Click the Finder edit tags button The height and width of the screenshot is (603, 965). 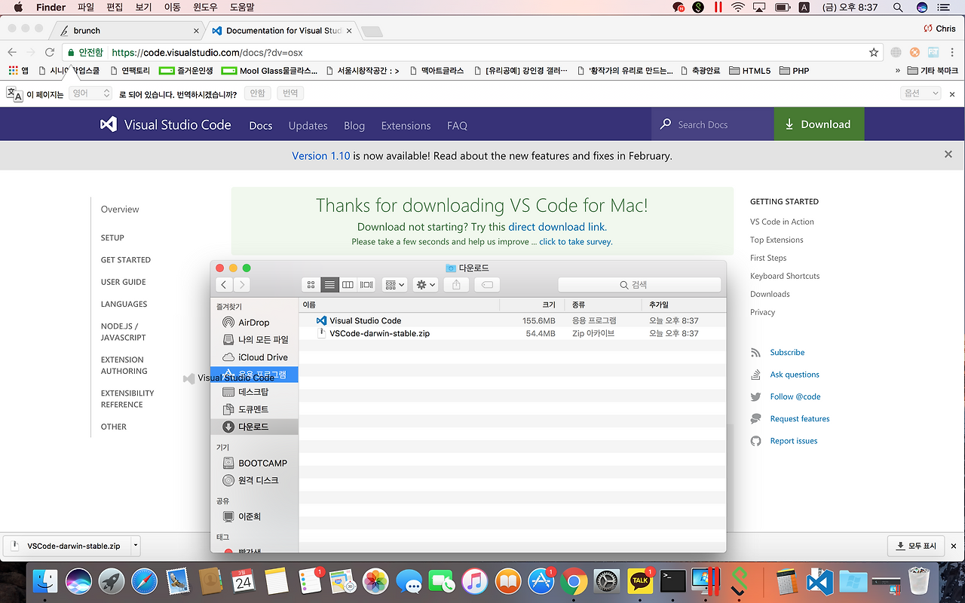487,285
